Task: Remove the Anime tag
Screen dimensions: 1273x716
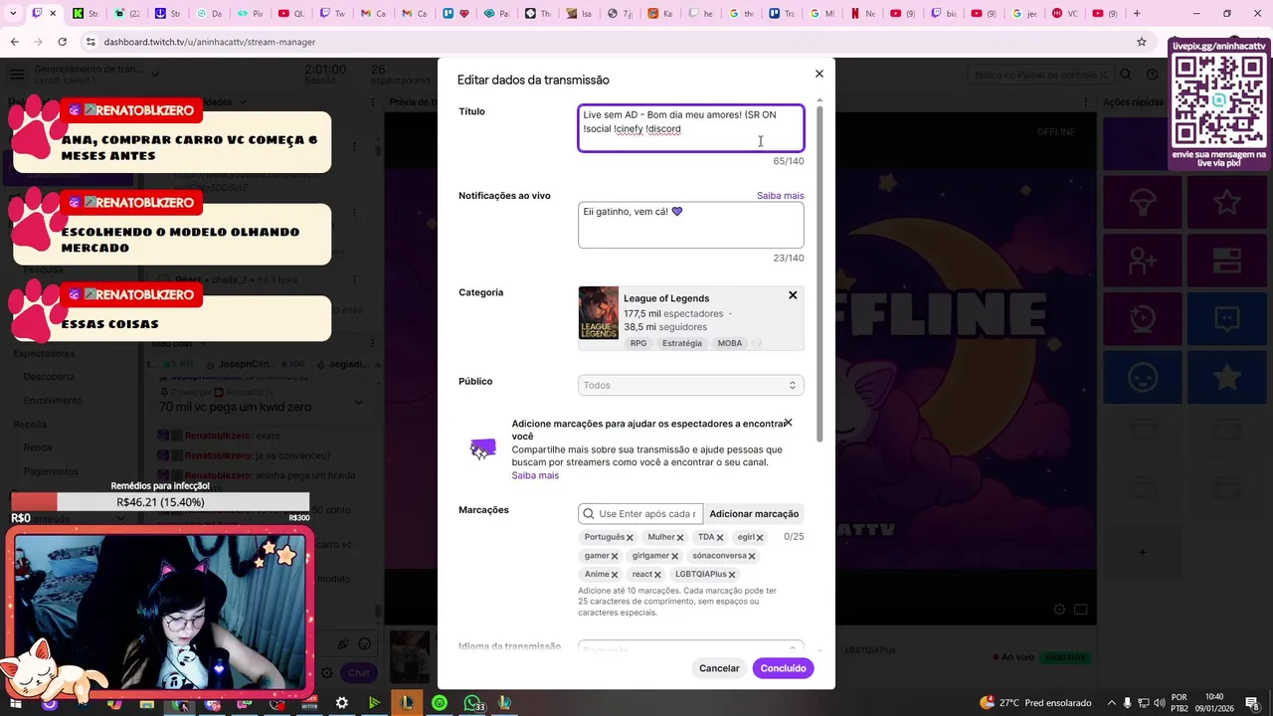Action: pyautogui.click(x=615, y=575)
